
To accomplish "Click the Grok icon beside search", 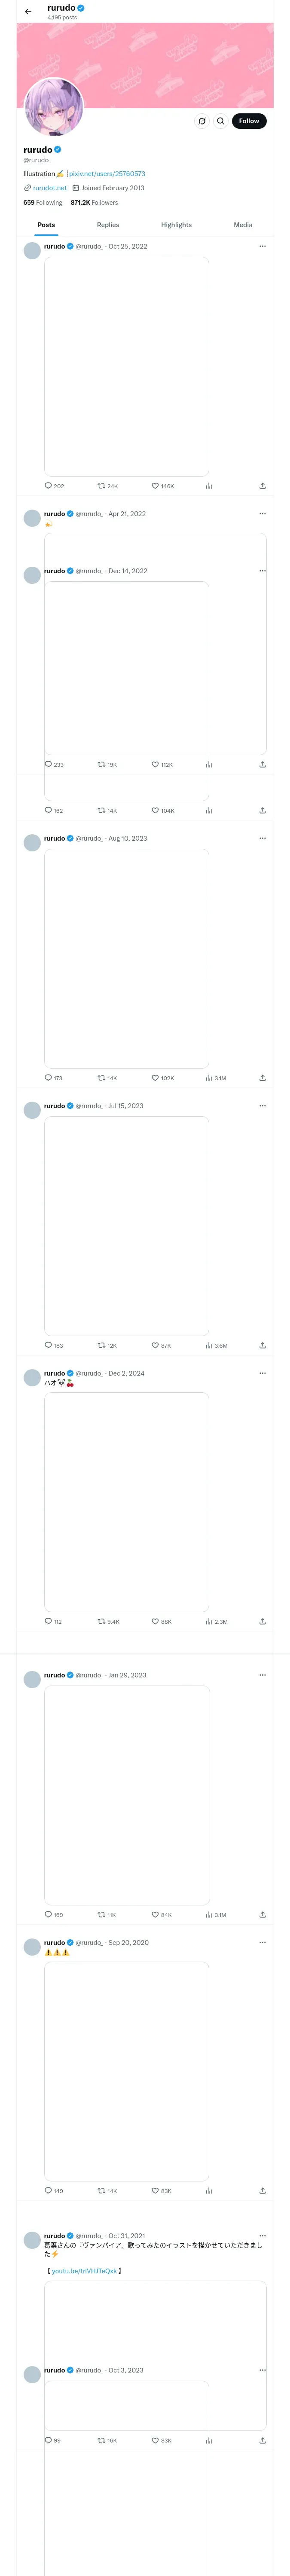I will click(202, 121).
